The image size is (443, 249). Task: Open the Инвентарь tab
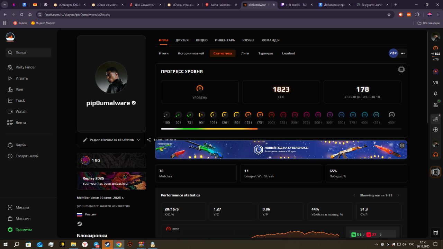[225, 40]
